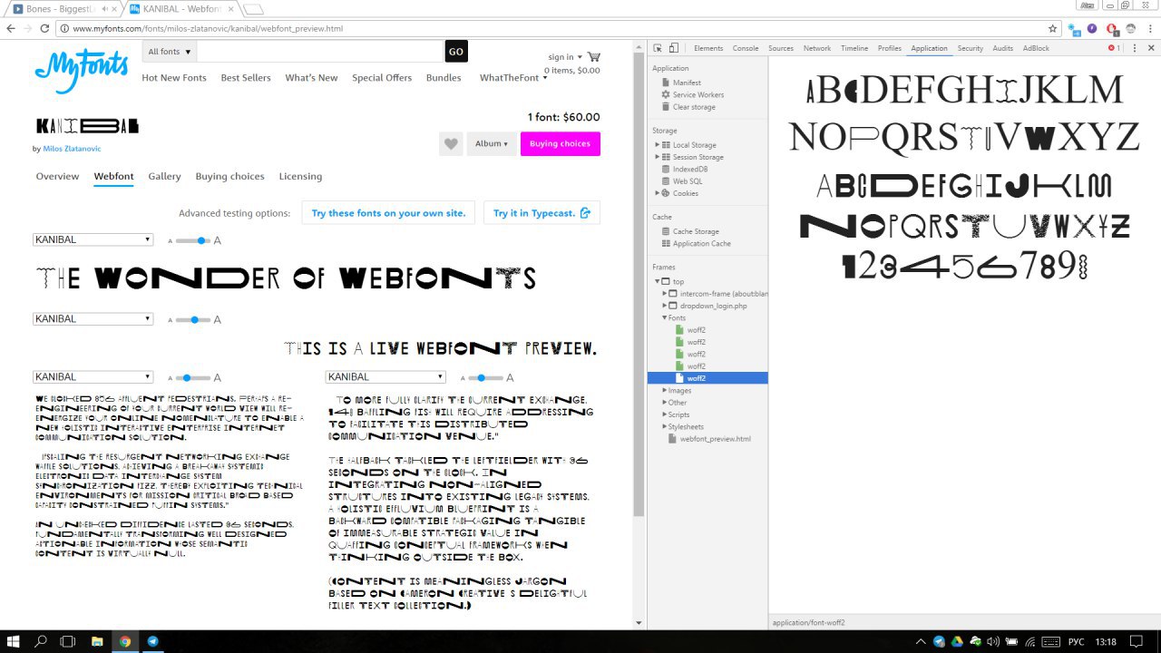Click the red Opera-style extension icon
Viewport: 1161px width, 653px height.
tap(1112, 28)
